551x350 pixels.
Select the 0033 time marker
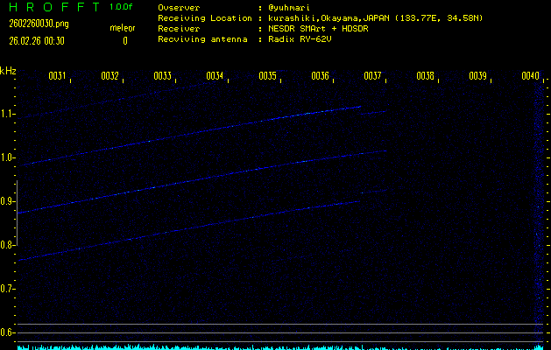click(162, 77)
